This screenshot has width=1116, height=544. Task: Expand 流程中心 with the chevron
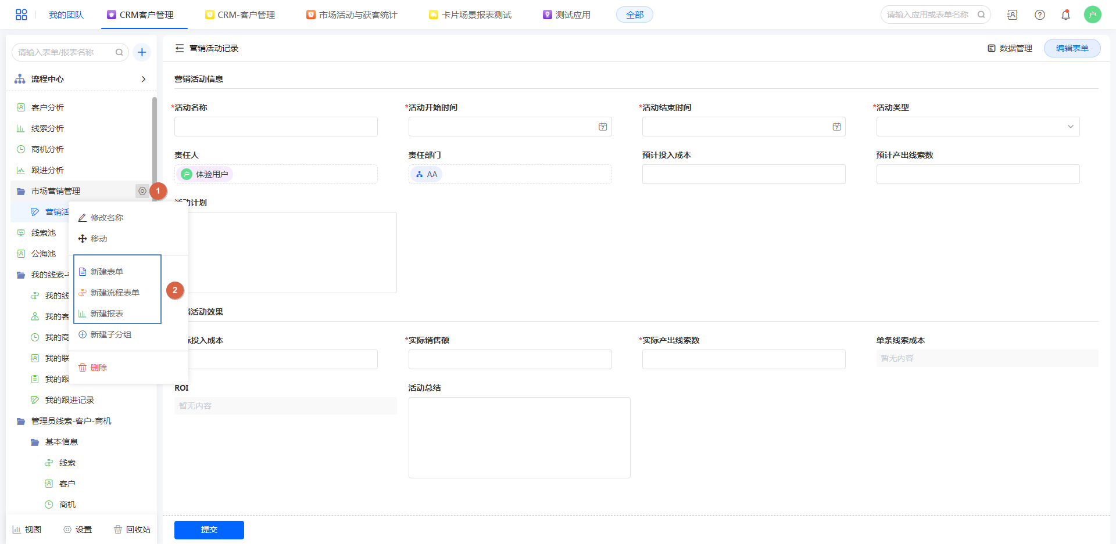(143, 79)
